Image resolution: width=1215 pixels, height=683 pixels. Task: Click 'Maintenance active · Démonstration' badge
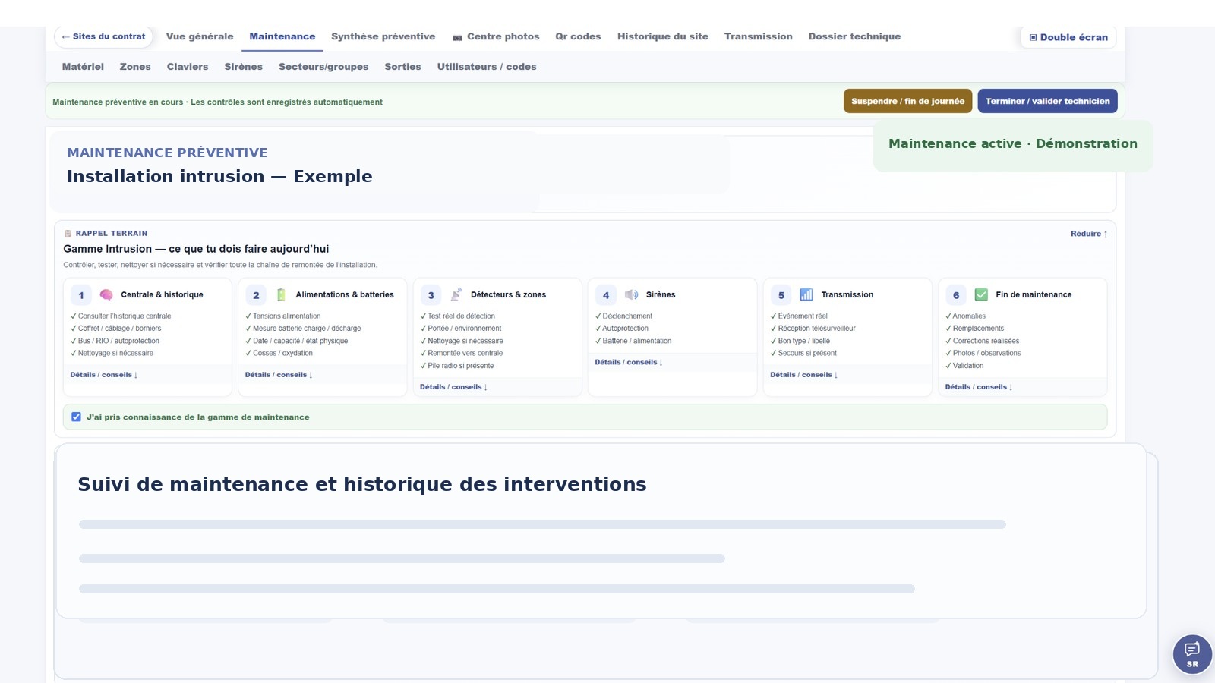pos(1013,144)
